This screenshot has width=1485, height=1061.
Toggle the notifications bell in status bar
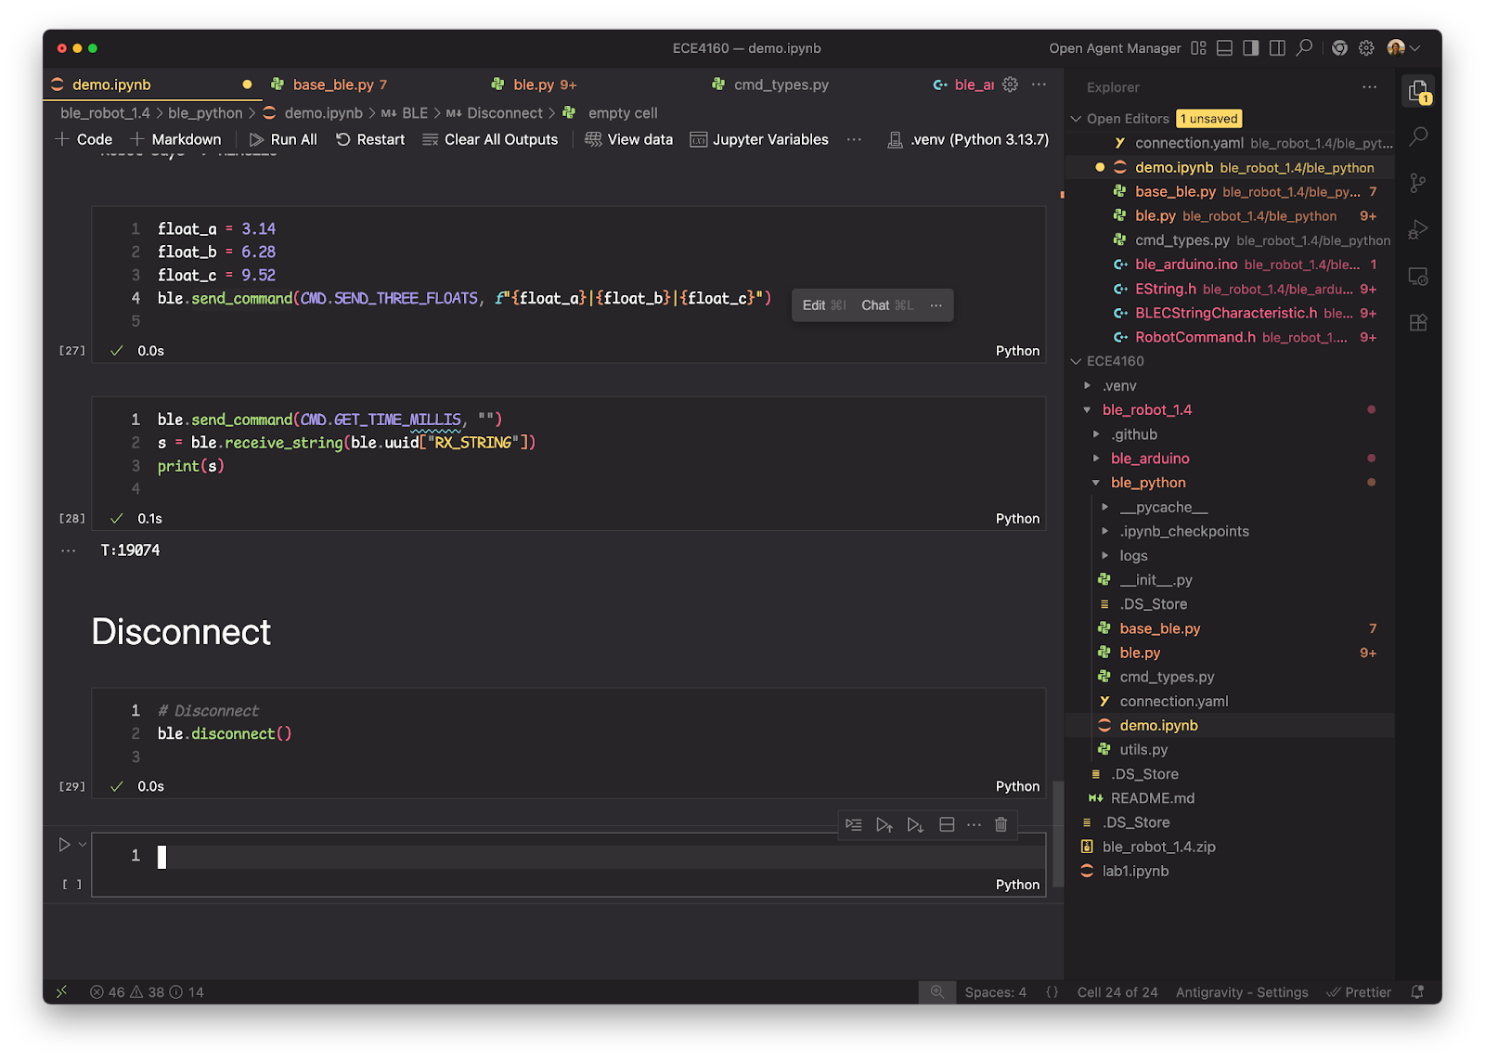click(x=1418, y=991)
